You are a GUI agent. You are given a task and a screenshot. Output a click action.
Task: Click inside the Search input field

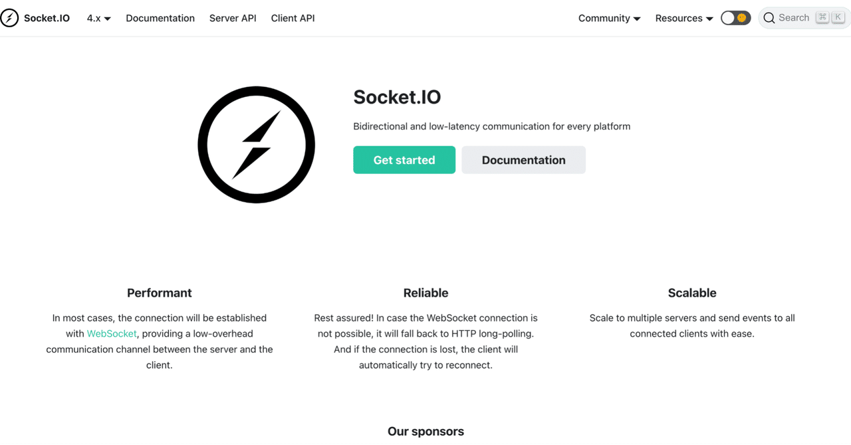click(794, 18)
